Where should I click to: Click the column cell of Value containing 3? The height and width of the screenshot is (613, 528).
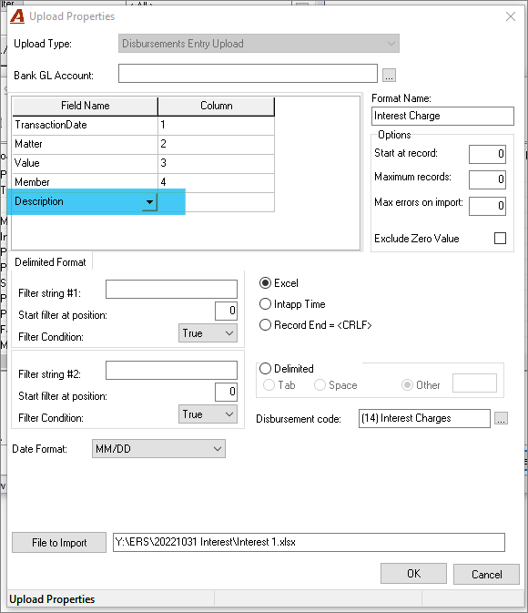(216, 163)
